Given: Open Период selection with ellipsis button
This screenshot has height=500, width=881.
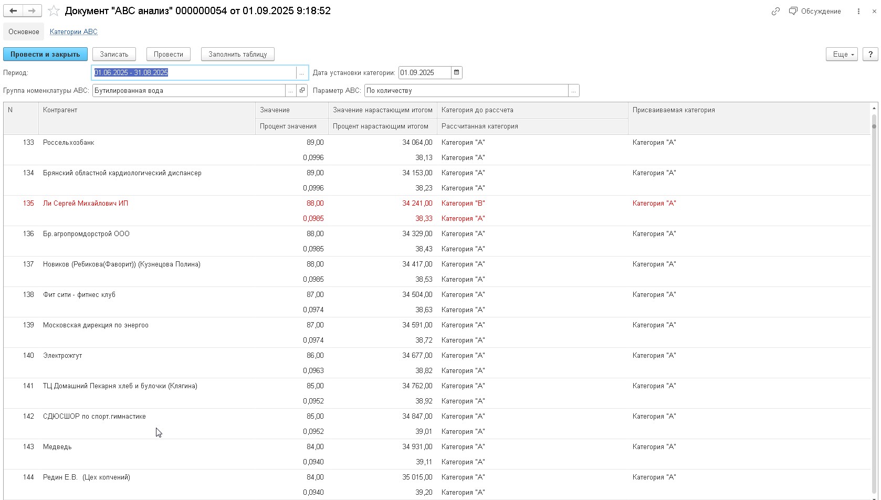Looking at the screenshot, I should tap(302, 73).
